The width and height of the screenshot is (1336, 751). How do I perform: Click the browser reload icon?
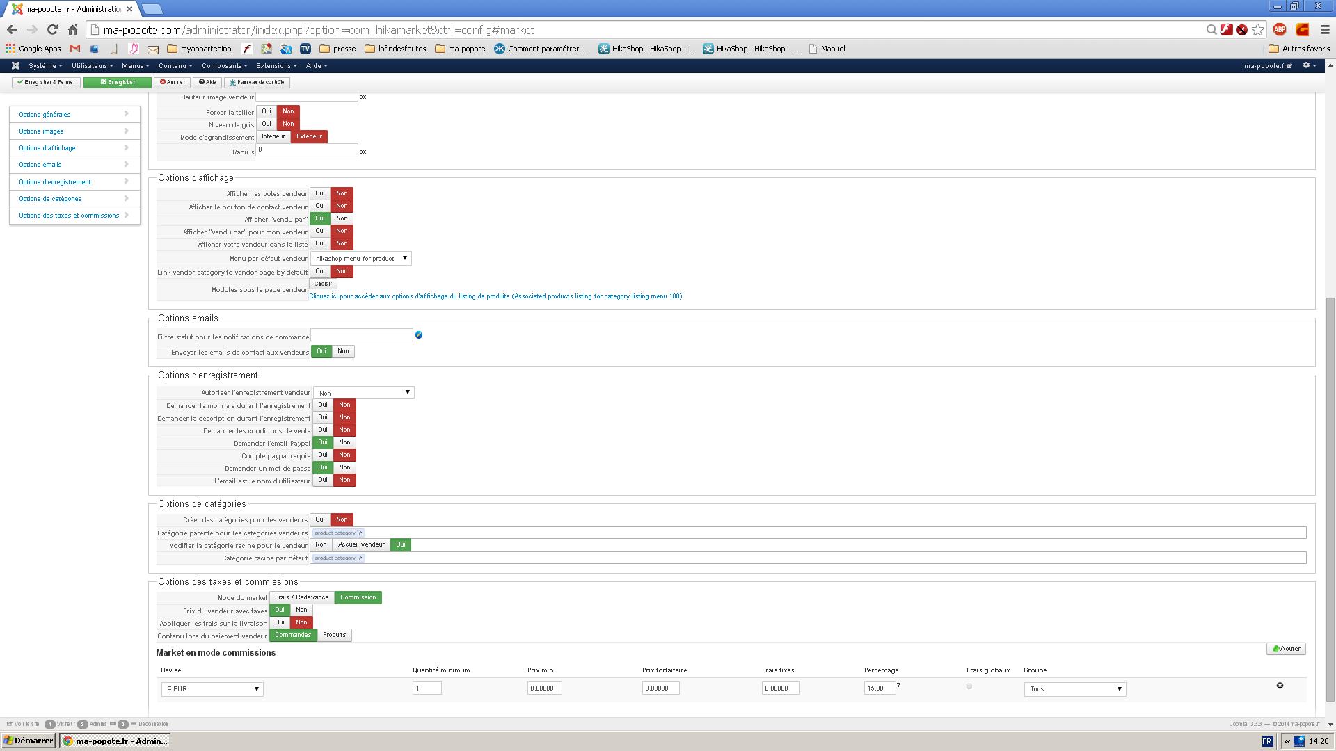(x=52, y=29)
